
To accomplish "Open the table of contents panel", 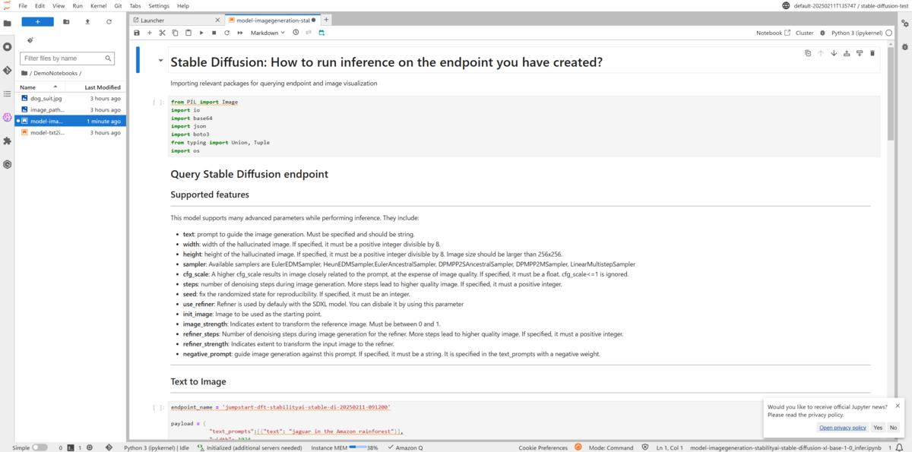I will pos(8,93).
